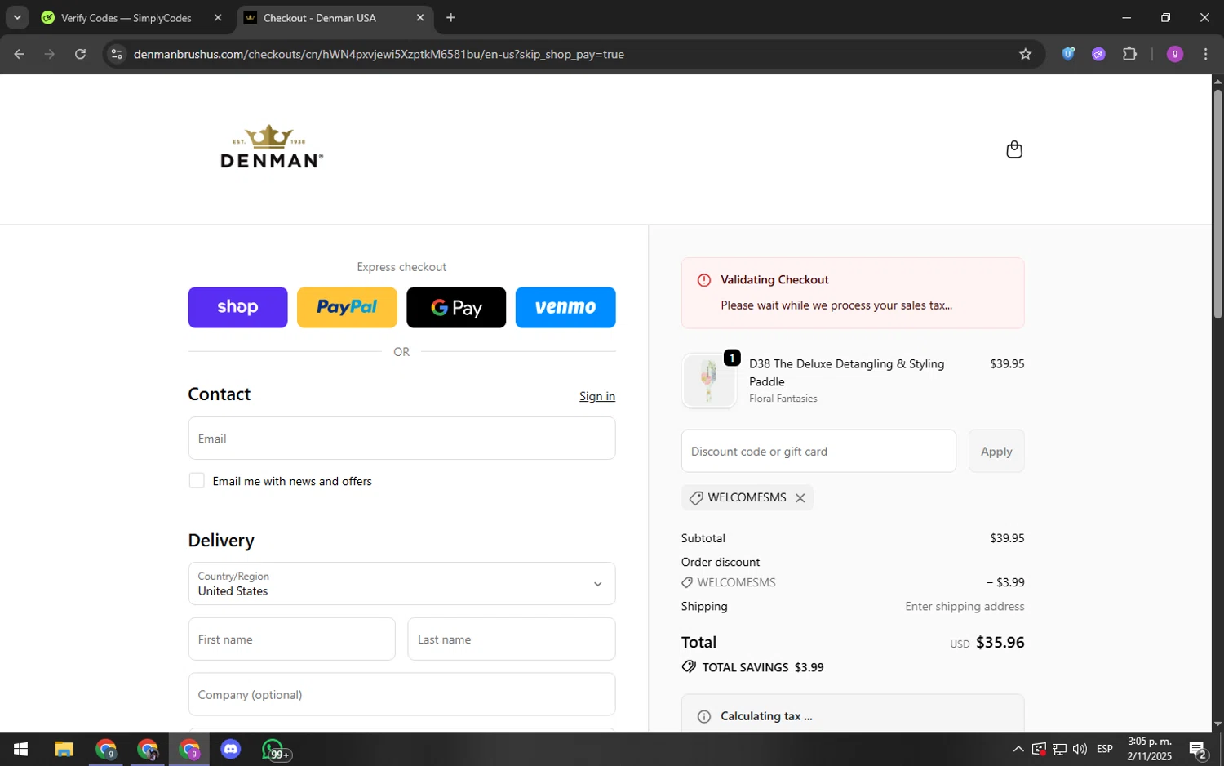Choose Google Pay express checkout

(456, 307)
